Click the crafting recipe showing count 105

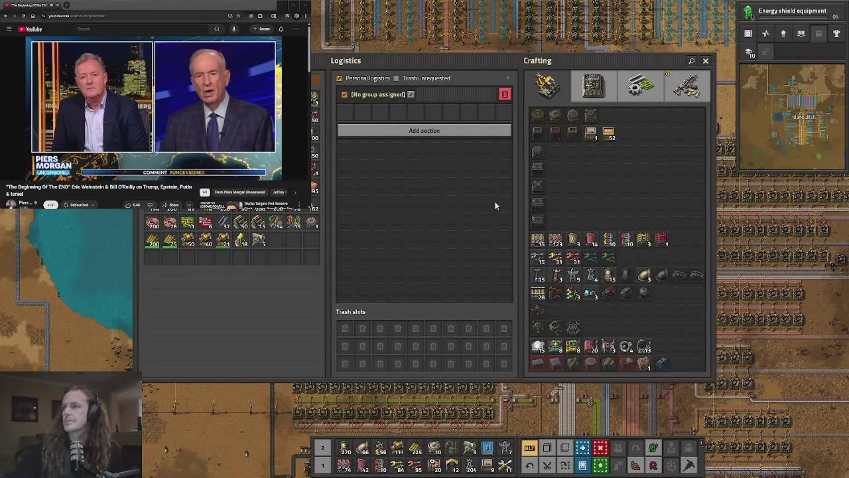tap(538, 275)
